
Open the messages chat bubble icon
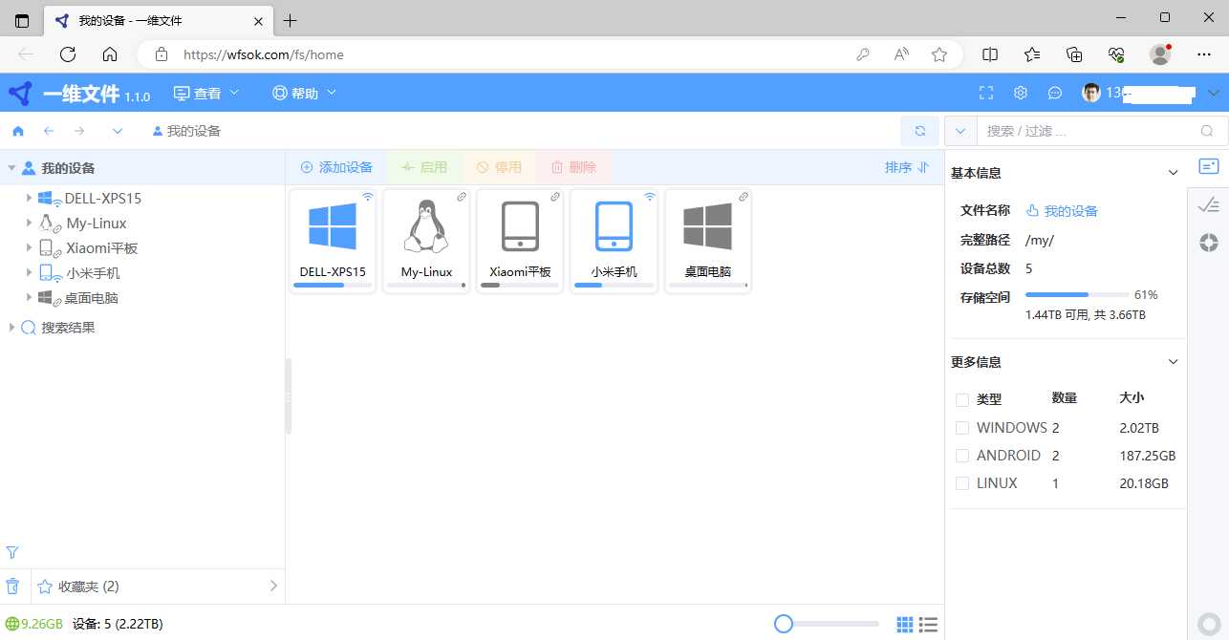click(1055, 93)
